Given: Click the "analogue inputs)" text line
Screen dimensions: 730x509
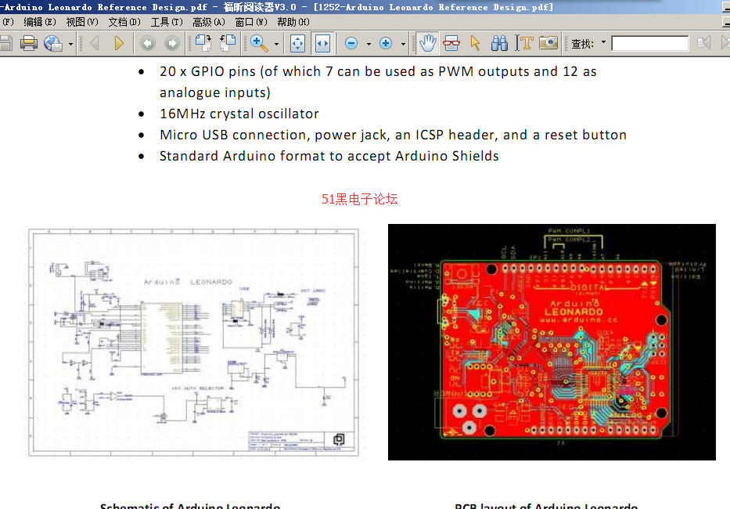Looking at the screenshot, I should click(x=215, y=92).
